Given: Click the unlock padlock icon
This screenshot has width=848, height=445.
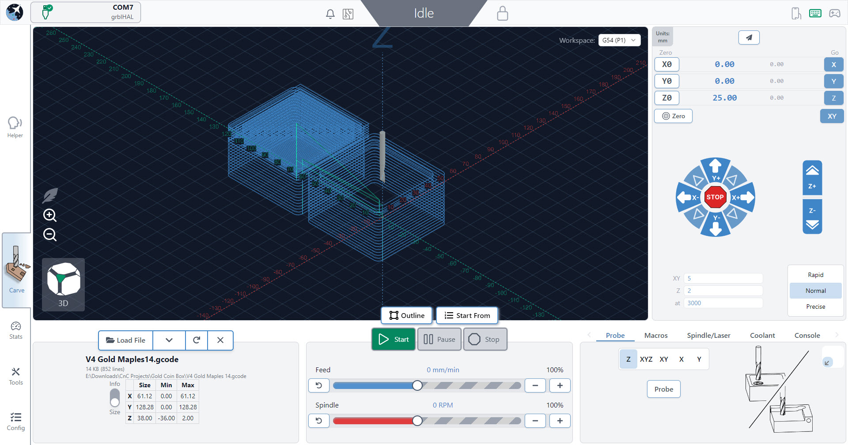Looking at the screenshot, I should pos(502,14).
